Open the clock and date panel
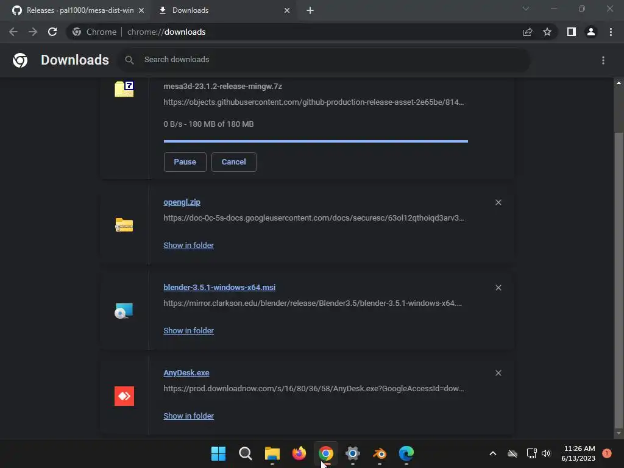The image size is (624, 468). 578,453
